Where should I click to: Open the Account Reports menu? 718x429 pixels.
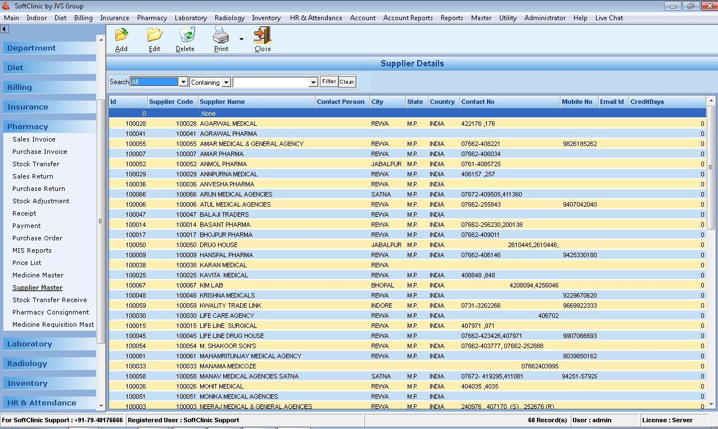(x=408, y=17)
